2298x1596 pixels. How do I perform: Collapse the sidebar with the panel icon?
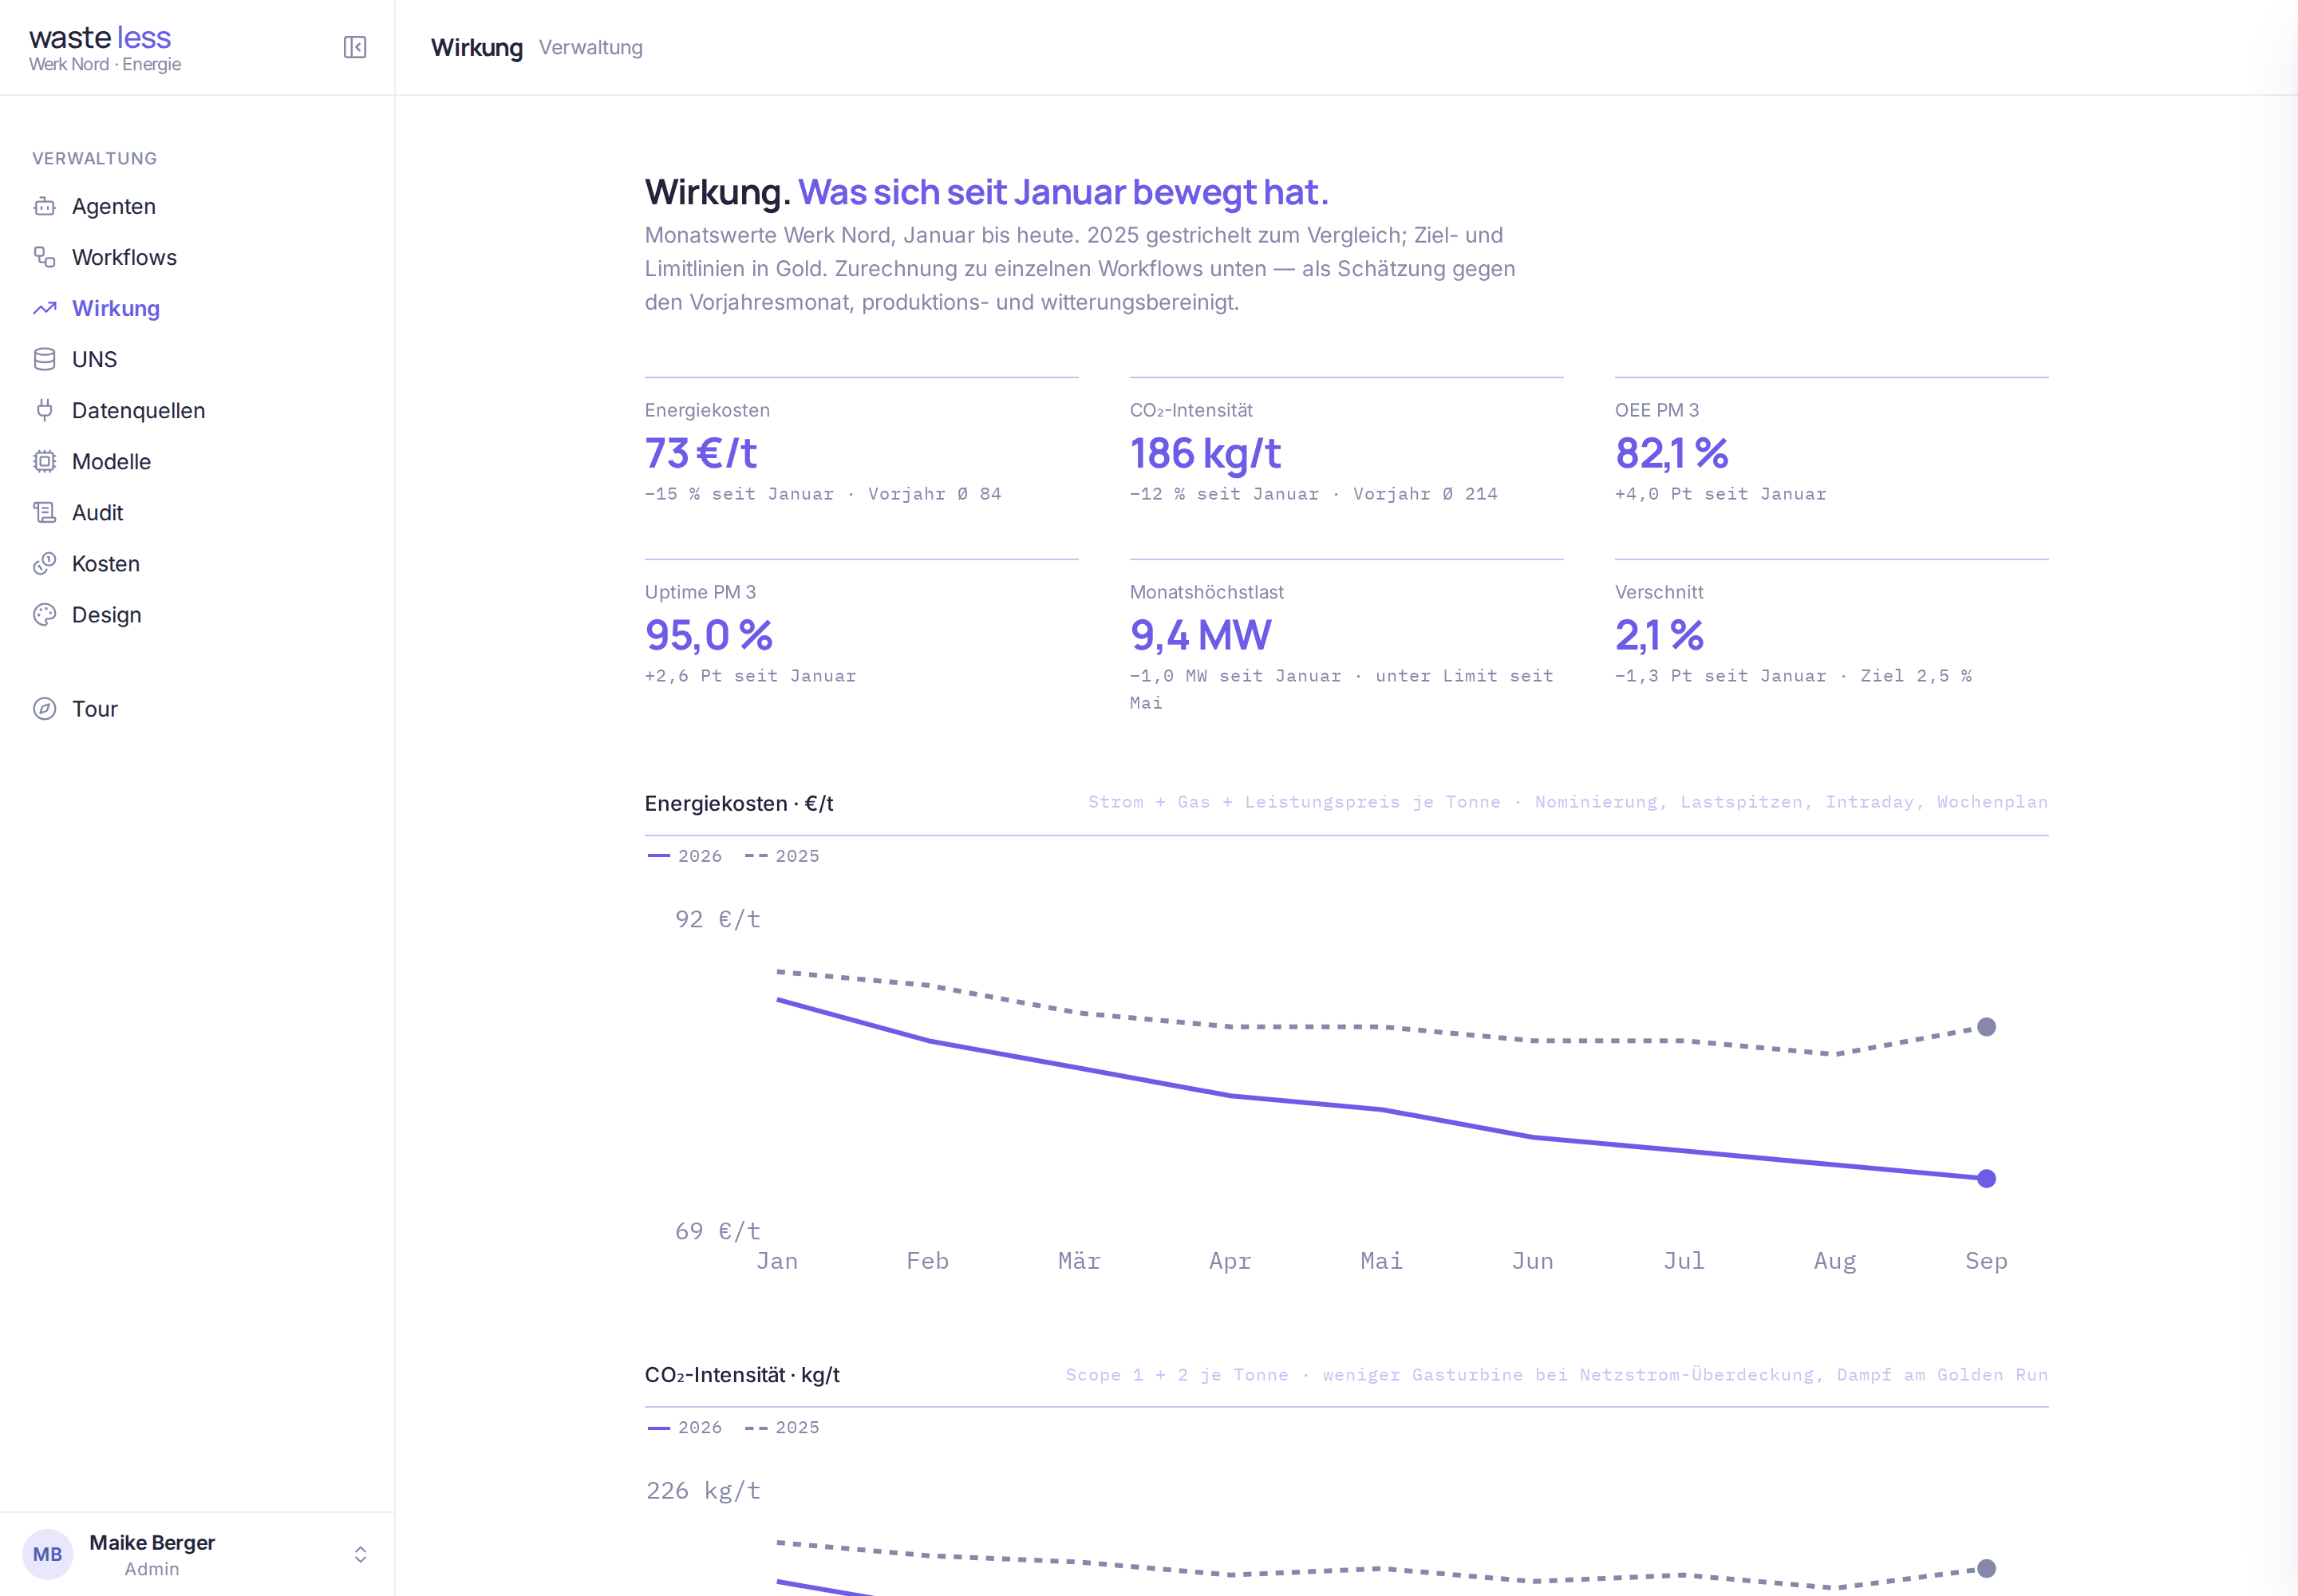[x=355, y=47]
